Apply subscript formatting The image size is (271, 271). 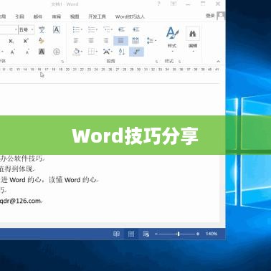[x=11, y=41]
